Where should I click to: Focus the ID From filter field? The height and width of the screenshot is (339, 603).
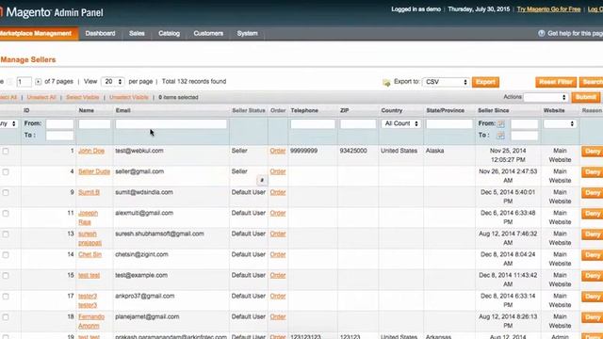click(x=59, y=123)
